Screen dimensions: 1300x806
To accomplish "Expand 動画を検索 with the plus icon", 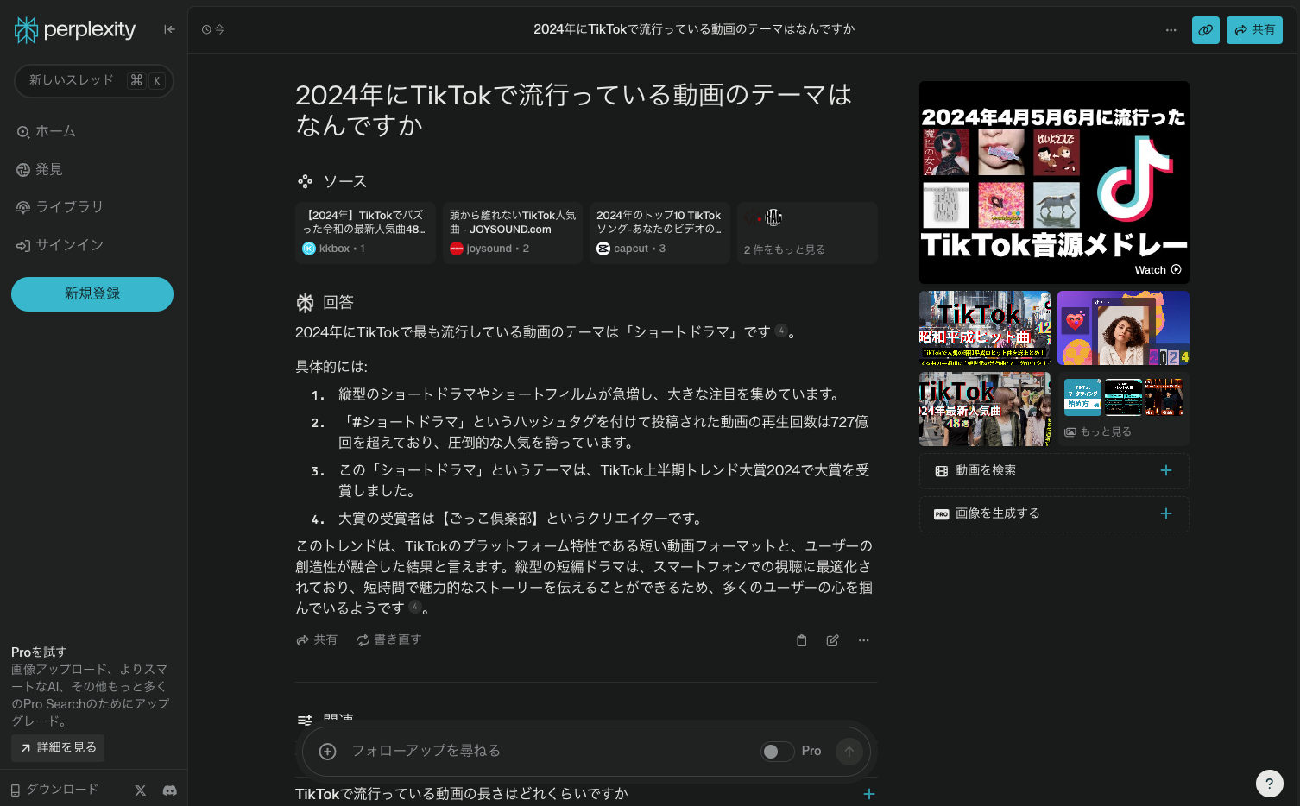I will coord(1166,470).
